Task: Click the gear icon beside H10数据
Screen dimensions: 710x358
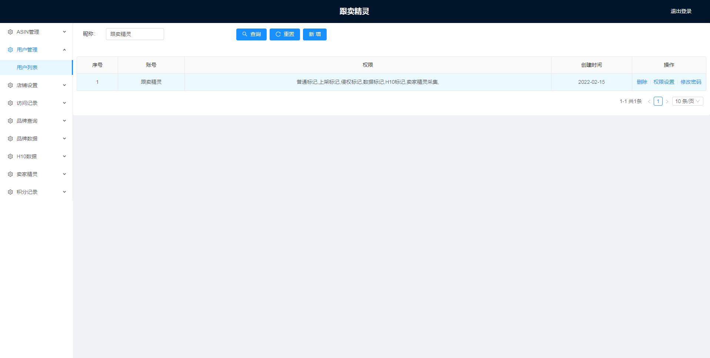Action: (10, 156)
